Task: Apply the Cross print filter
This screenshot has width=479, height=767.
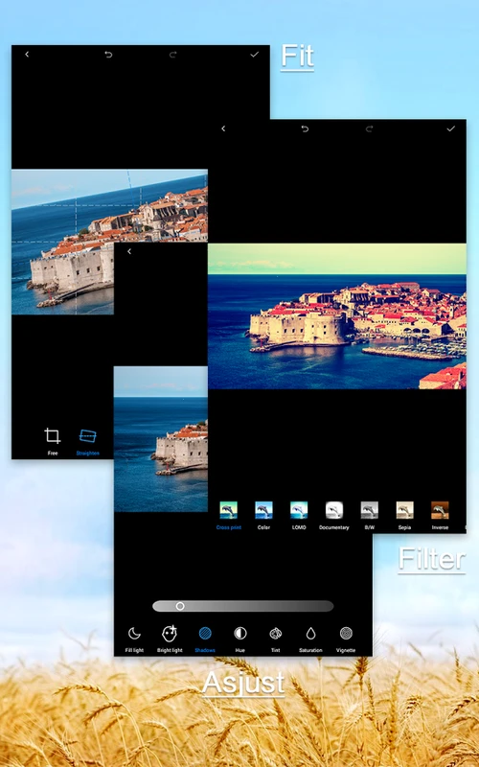Action: (229, 516)
